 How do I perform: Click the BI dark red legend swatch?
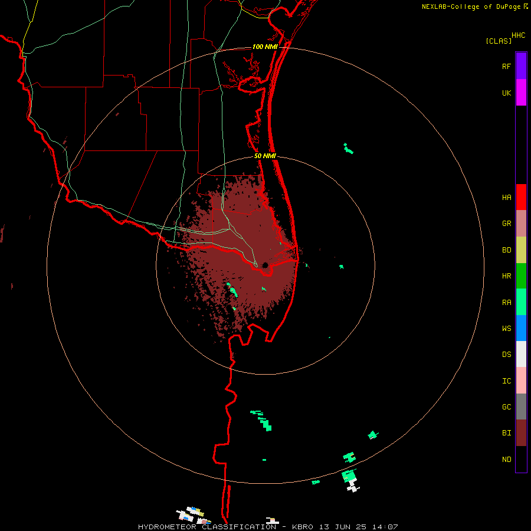pos(521,433)
